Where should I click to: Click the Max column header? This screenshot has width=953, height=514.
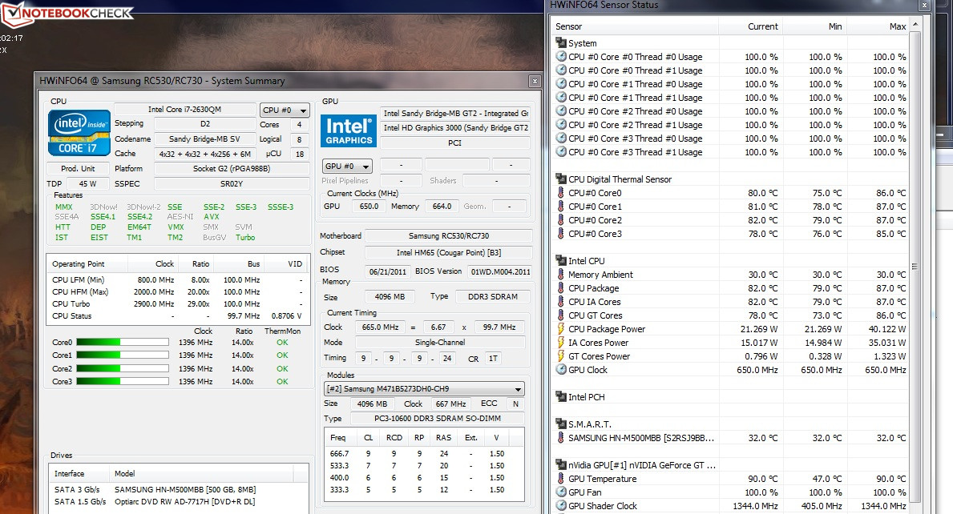point(878,26)
